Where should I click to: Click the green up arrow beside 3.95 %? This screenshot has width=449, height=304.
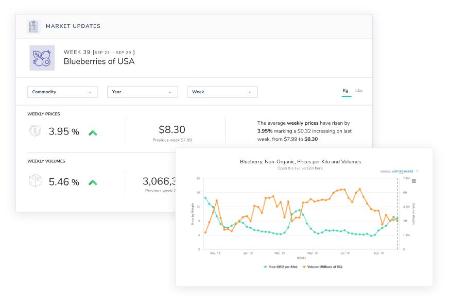click(x=93, y=132)
